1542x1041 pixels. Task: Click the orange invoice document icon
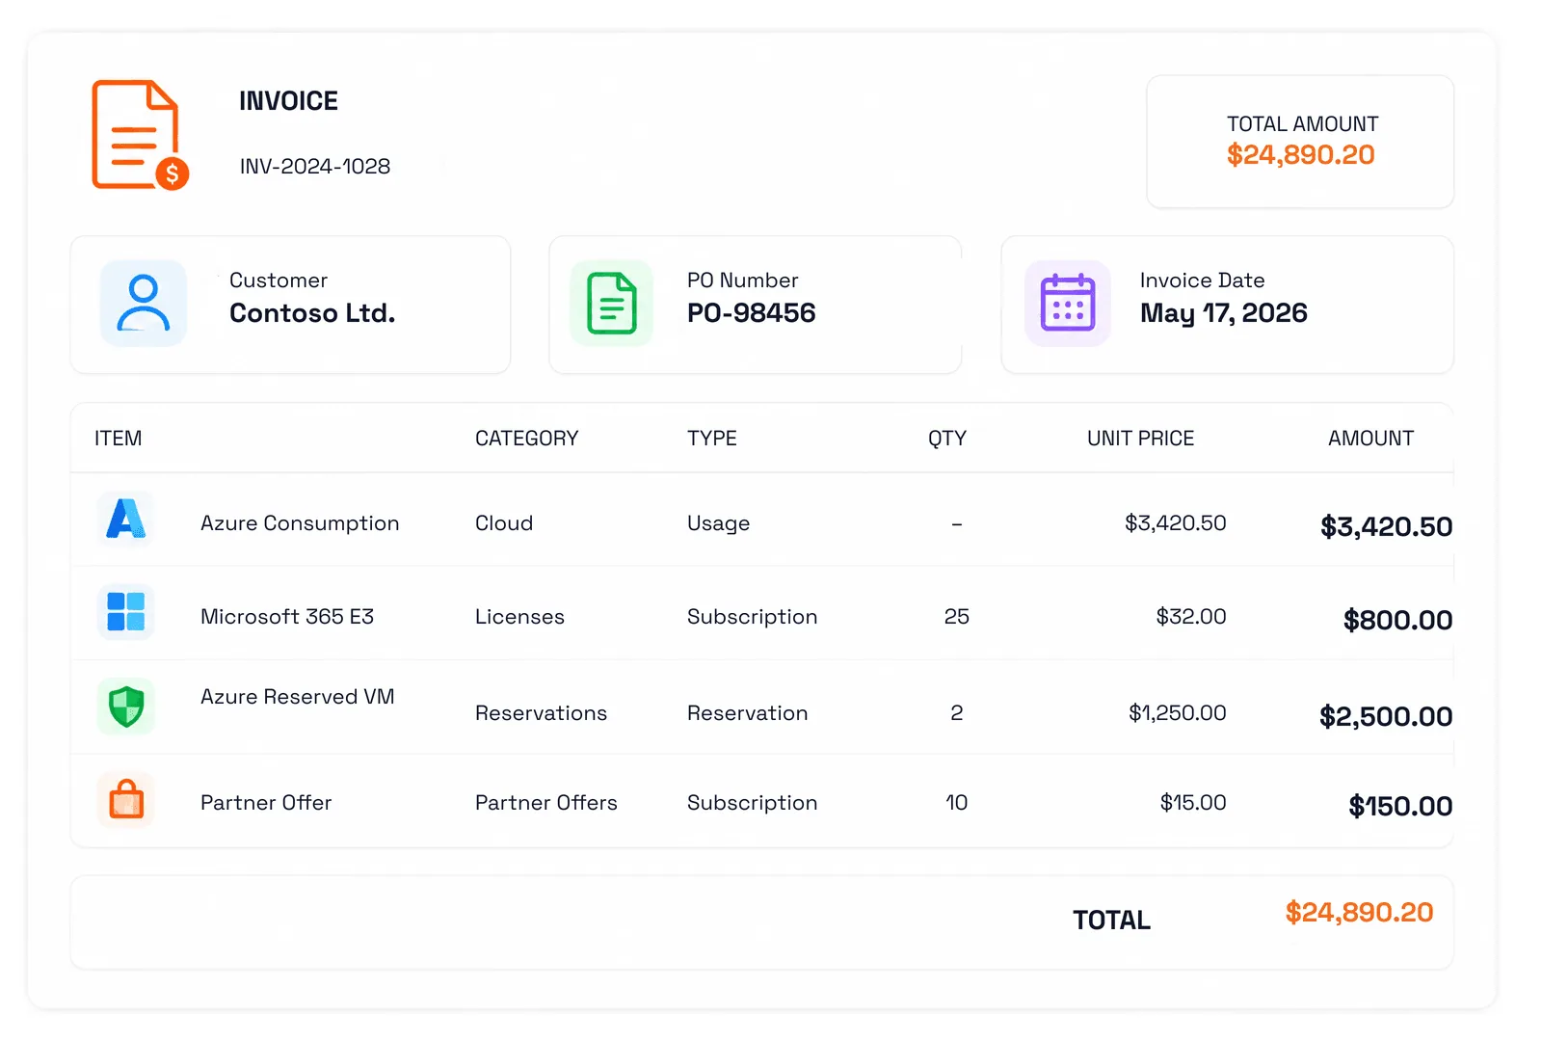point(140,135)
